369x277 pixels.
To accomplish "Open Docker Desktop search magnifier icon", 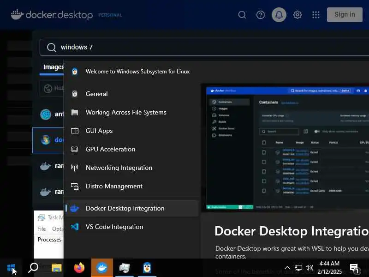I will click(242, 15).
